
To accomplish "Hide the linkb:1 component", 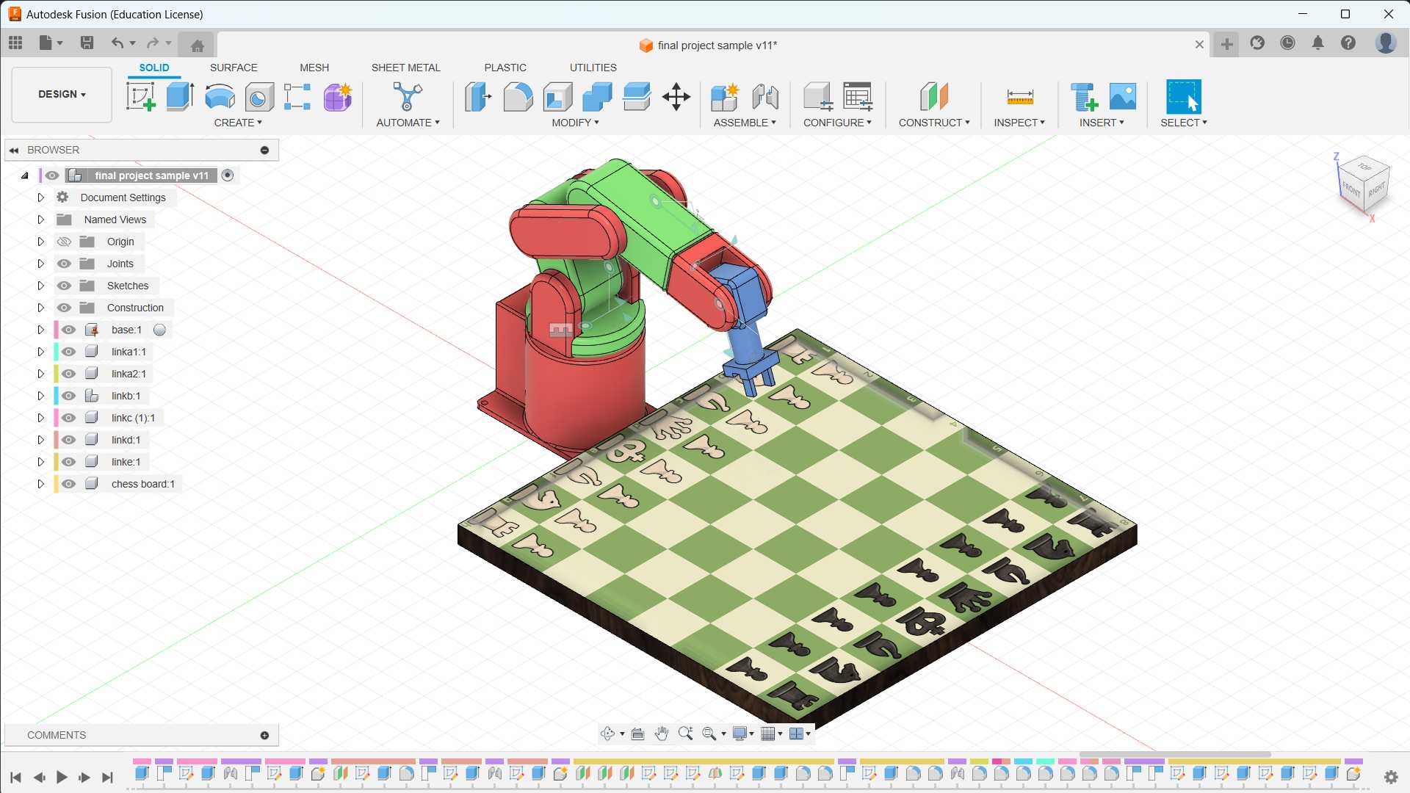I will 69,396.
